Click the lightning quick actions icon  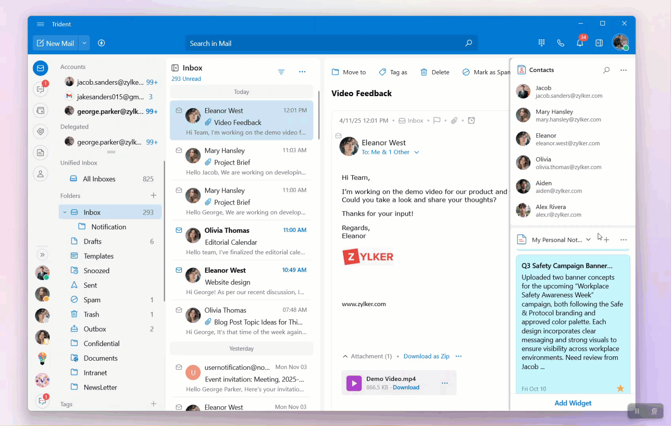click(101, 43)
